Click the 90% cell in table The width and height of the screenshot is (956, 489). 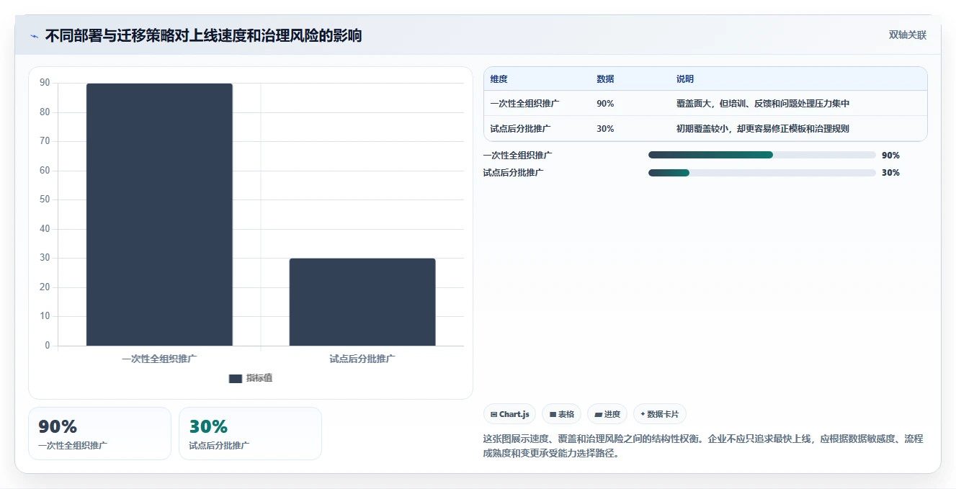605,104
